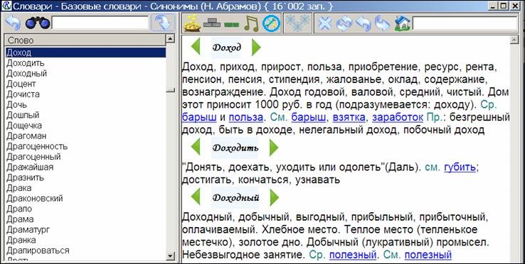
Task: Click the house home icon
Action: tap(402, 24)
